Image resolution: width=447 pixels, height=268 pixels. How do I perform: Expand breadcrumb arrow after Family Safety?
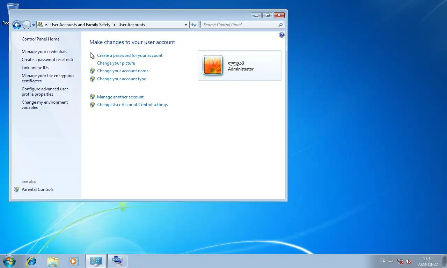tap(114, 25)
